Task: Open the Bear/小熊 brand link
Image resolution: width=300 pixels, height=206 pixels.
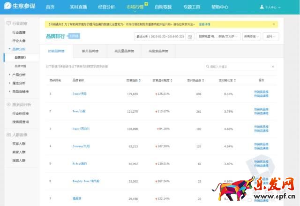Action: (79, 111)
